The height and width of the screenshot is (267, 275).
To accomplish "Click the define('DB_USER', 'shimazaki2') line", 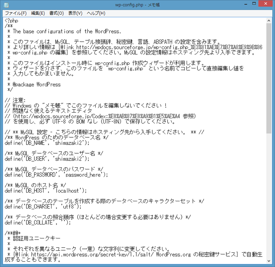I will click(47, 159).
